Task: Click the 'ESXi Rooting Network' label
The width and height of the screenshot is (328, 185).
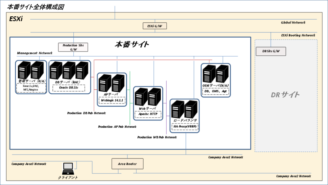Action: pyautogui.click(x=298, y=35)
